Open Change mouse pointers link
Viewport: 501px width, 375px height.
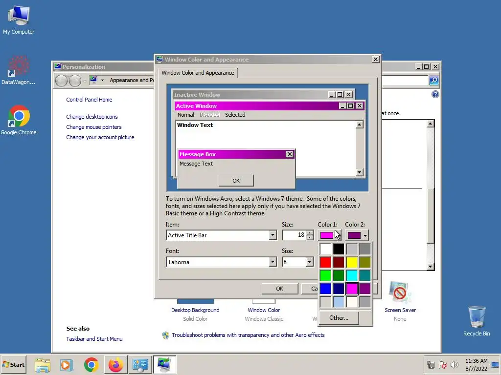[94, 127]
